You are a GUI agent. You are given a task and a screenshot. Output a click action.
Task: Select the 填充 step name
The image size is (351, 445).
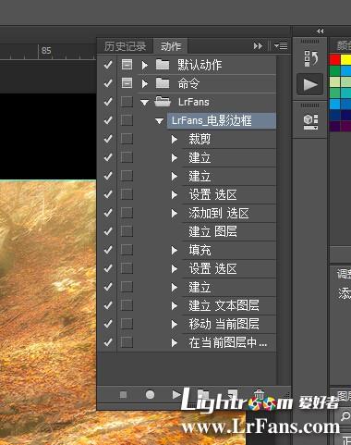[x=200, y=250]
